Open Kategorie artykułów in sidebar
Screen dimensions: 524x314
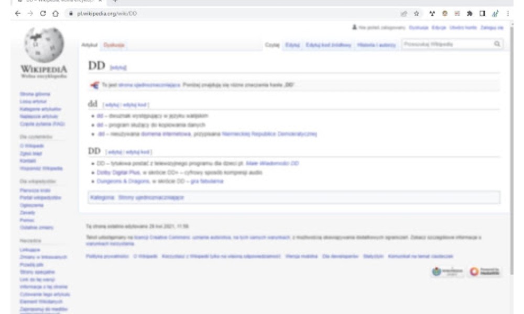click(40, 109)
